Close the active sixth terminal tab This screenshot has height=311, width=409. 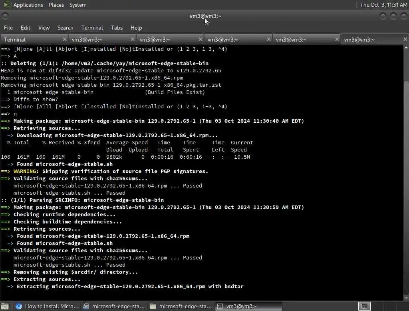pos(405,39)
